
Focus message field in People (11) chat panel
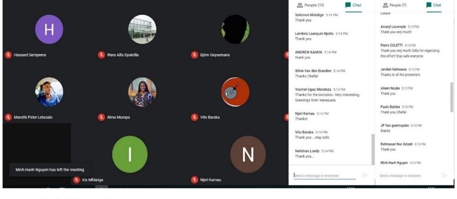pos(325,176)
